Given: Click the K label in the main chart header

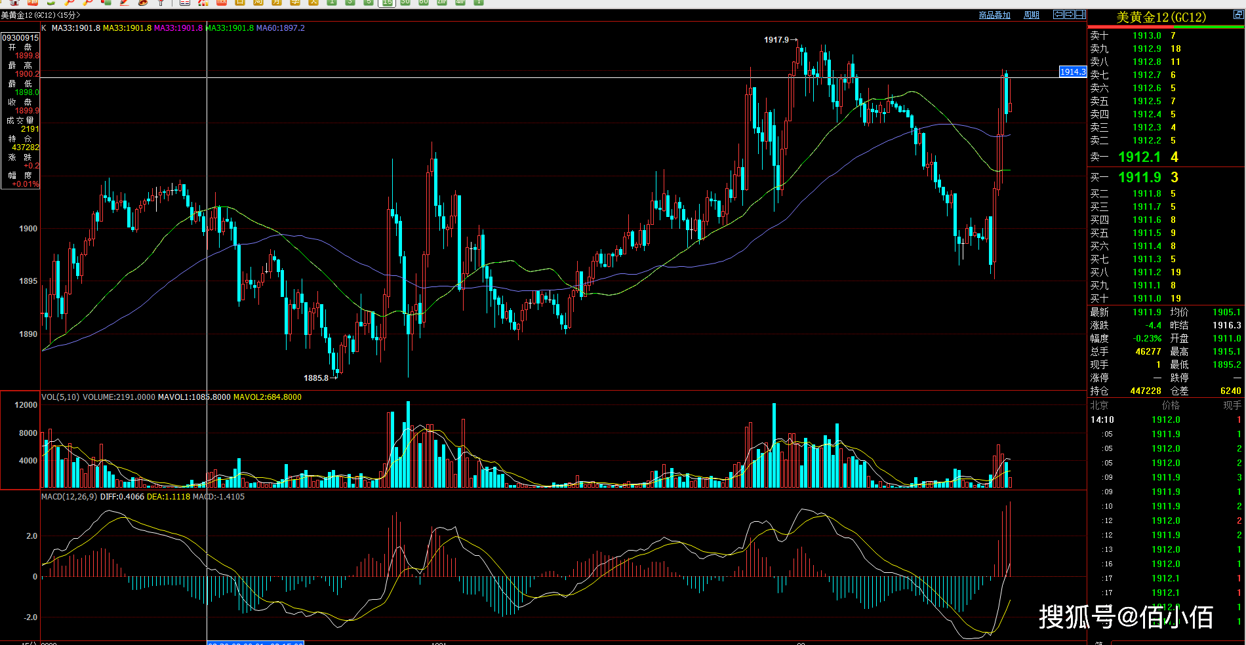Looking at the screenshot, I should click(x=44, y=28).
